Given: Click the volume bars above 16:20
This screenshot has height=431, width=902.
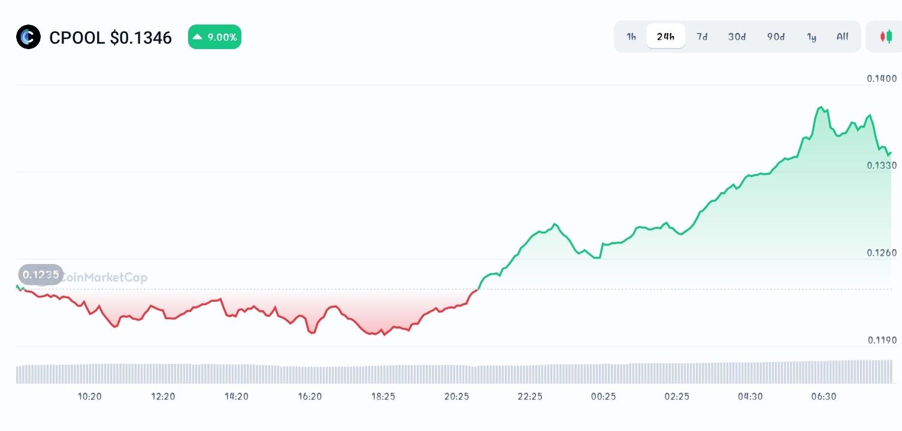Looking at the screenshot, I should (310, 375).
